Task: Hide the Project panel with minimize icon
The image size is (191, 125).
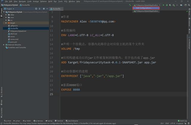Action: 47,9
